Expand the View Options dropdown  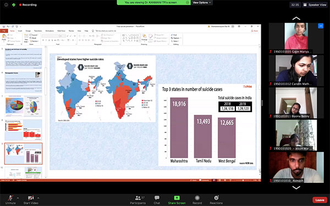[x=202, y=3]
